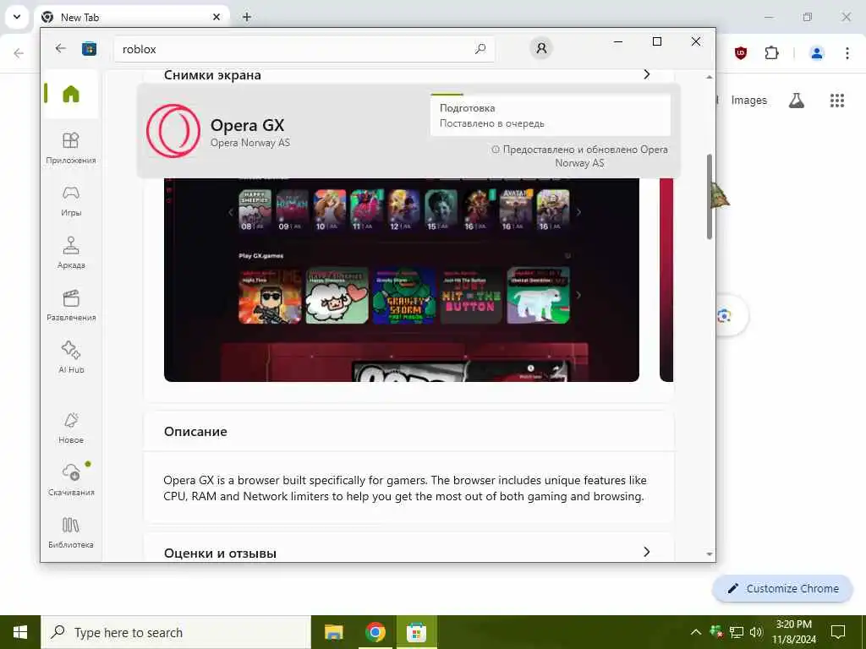
Task: Click the Customize Chrome button
Action: [783, 588]
